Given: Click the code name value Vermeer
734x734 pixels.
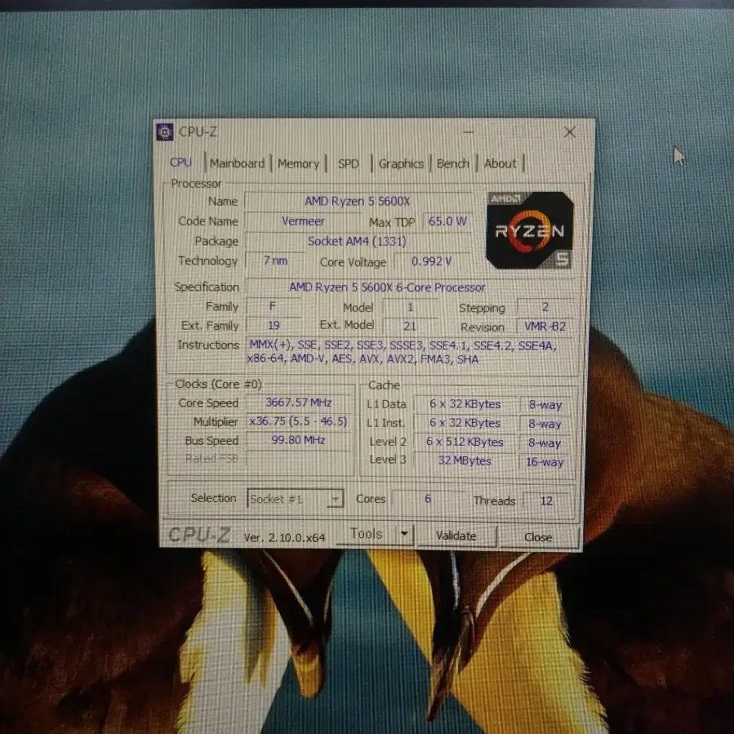Looking at the screenshot, I should point(303,221).
